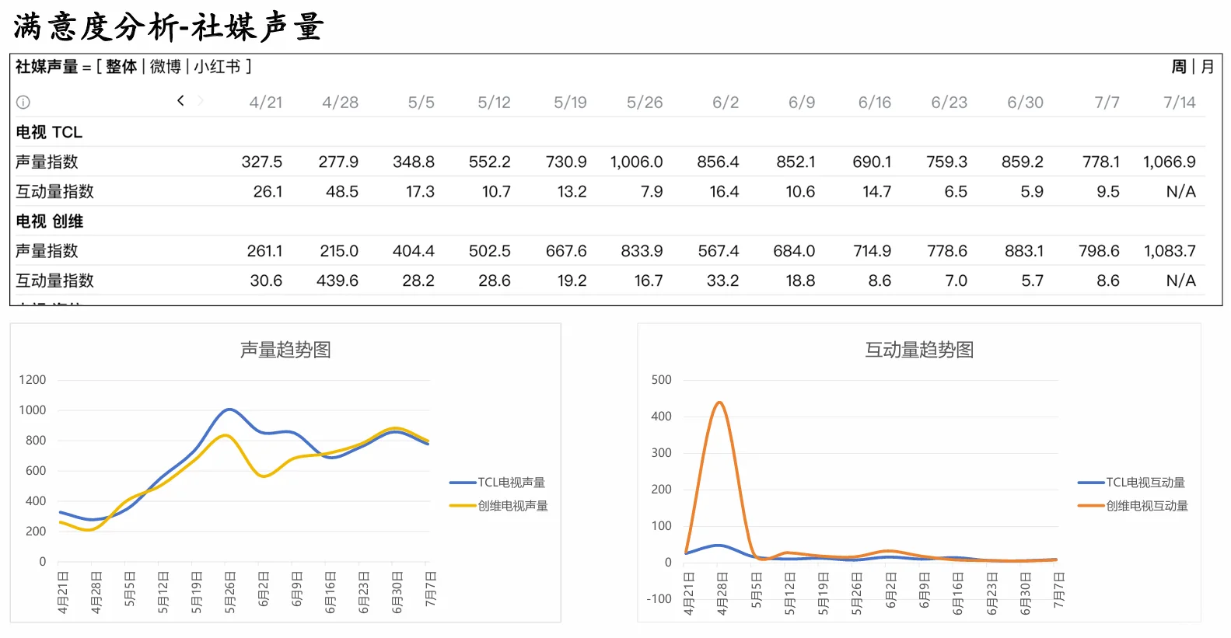Click the 5/12 column header
1231x638 pixels.
click(495, 103)
